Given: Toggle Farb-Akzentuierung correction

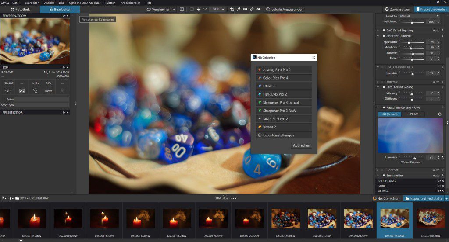Looking at the screenshot, I should tap(384, 87).
